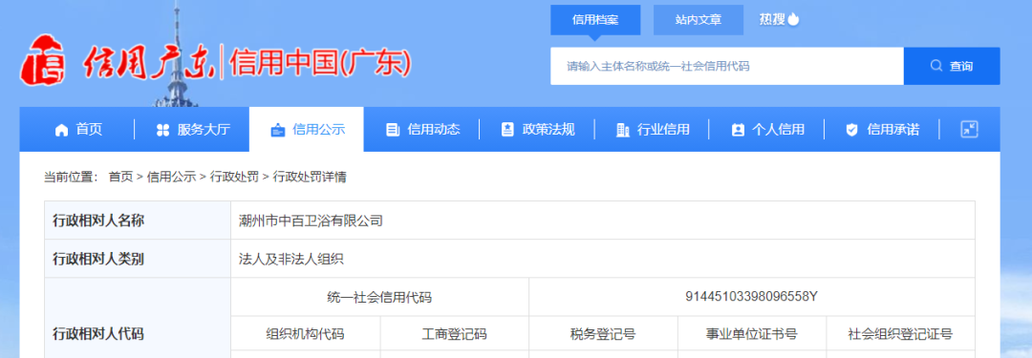Open the 信用公示 navigation menu
Viewport: 1032px width, 358px height.
coord(307,129)
